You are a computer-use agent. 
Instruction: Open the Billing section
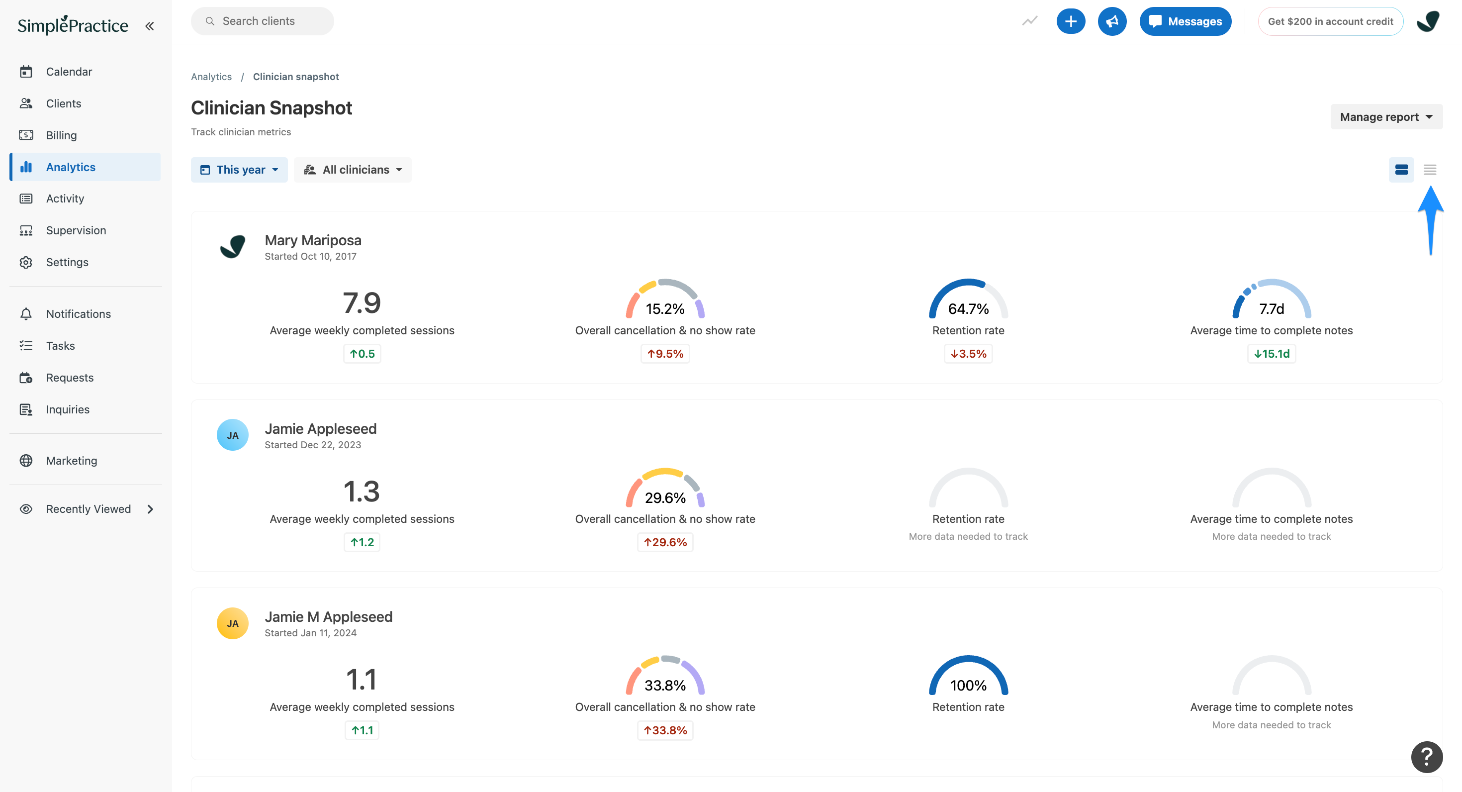(85, 135)
